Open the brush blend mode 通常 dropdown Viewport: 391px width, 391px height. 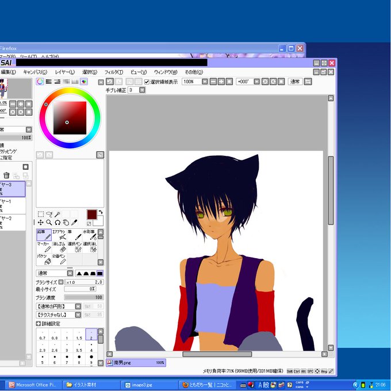click(70, 273)
